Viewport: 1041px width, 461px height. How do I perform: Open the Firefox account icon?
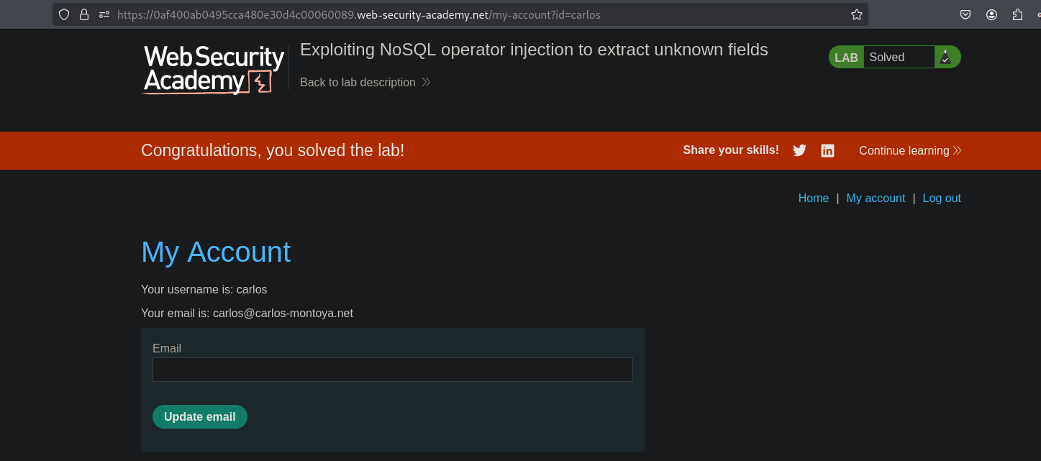[x=991, y=14]
